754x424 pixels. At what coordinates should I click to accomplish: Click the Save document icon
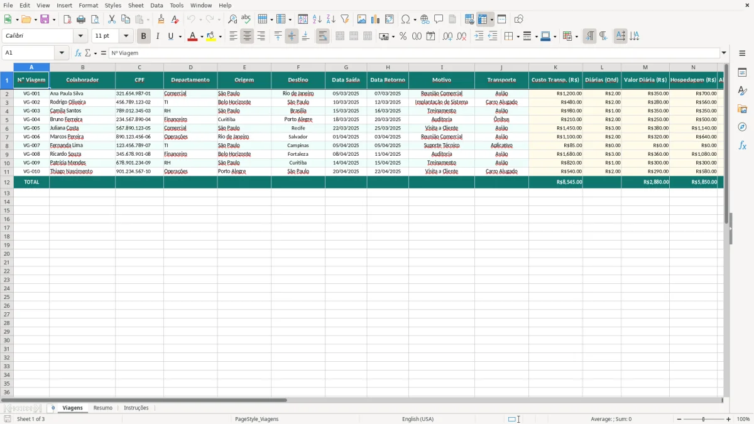point(45,19)
